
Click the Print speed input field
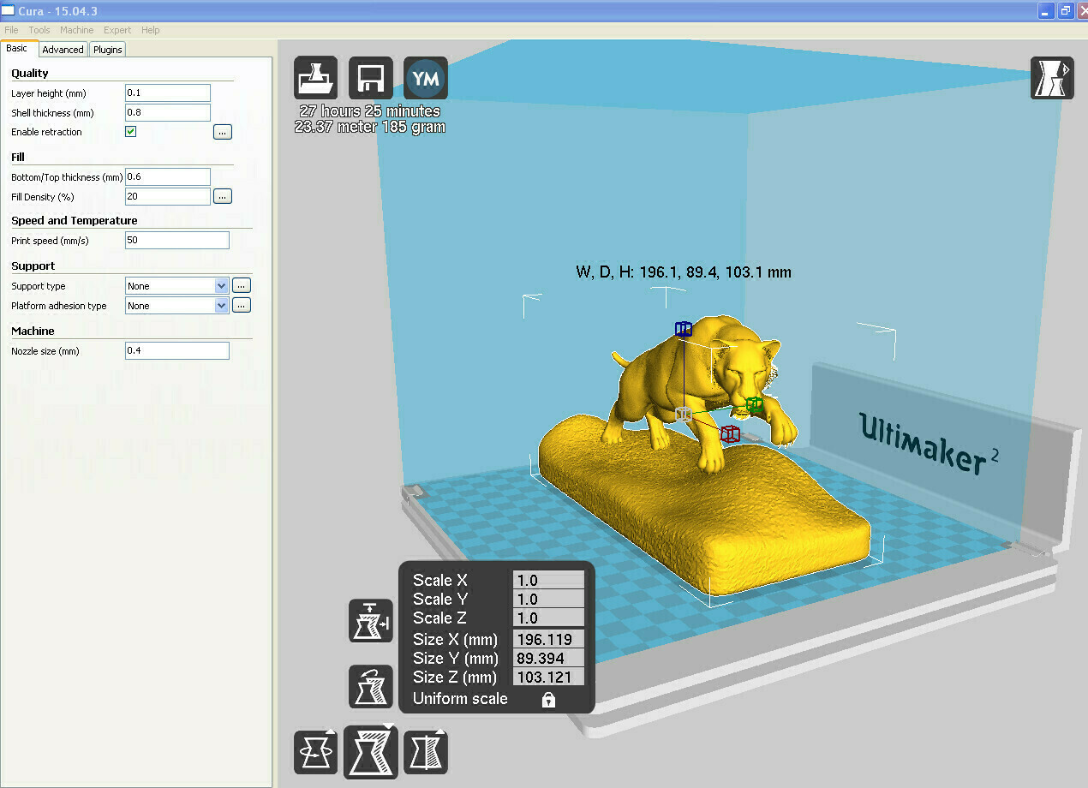(x=177, y=240)
